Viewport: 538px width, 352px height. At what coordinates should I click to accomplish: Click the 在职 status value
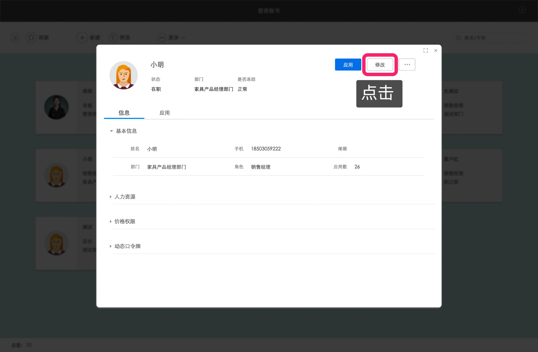point(156,89)
